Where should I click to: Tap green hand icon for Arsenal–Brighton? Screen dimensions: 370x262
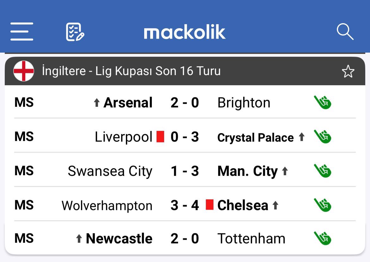322,102
